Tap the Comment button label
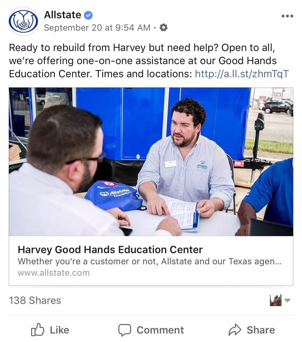302x342 pixels. [160, 330]
